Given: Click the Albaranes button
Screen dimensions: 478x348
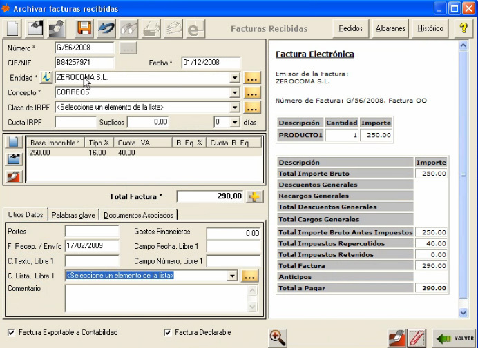Looking at the screenshot, I should (390, 28).
